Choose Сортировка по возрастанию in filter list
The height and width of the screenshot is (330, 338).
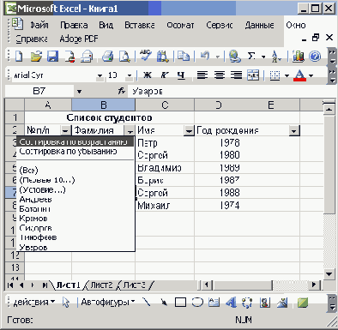tap(75, 141)
